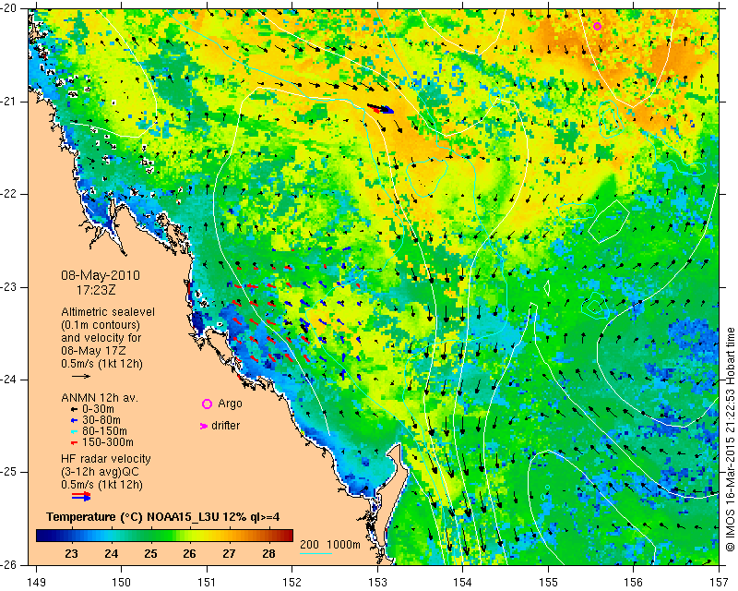Click the 'ANMN 12h av.' heading
The width and height of the screenshot is (738, 591).
click(x=100, y=398)
